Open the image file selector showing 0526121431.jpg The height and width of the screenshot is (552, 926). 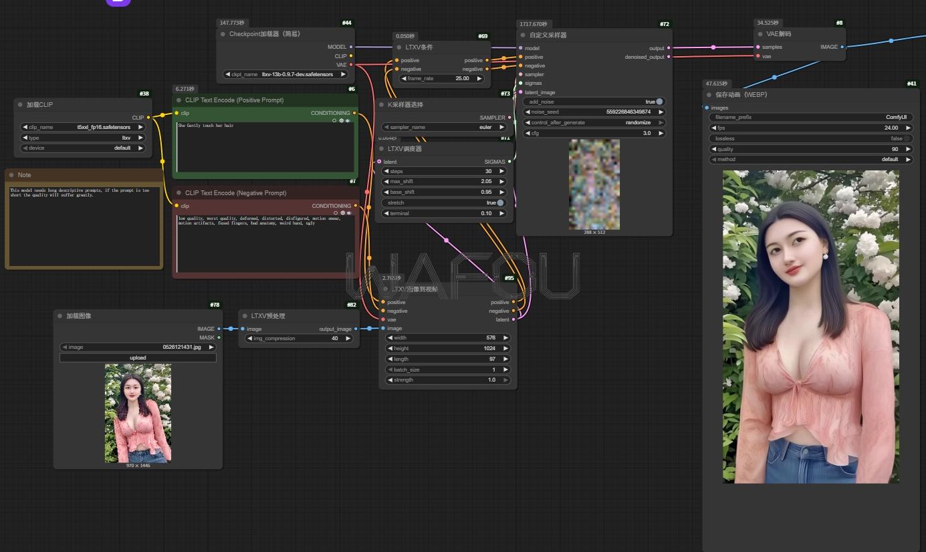click(x=138, y=347)
